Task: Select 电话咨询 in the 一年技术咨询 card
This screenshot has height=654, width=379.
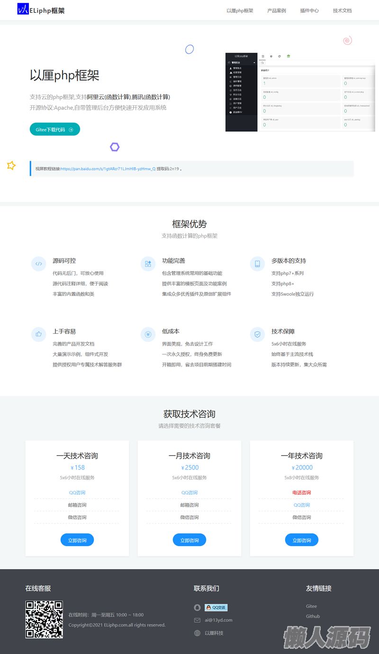Action: click(x=302, y=493)
